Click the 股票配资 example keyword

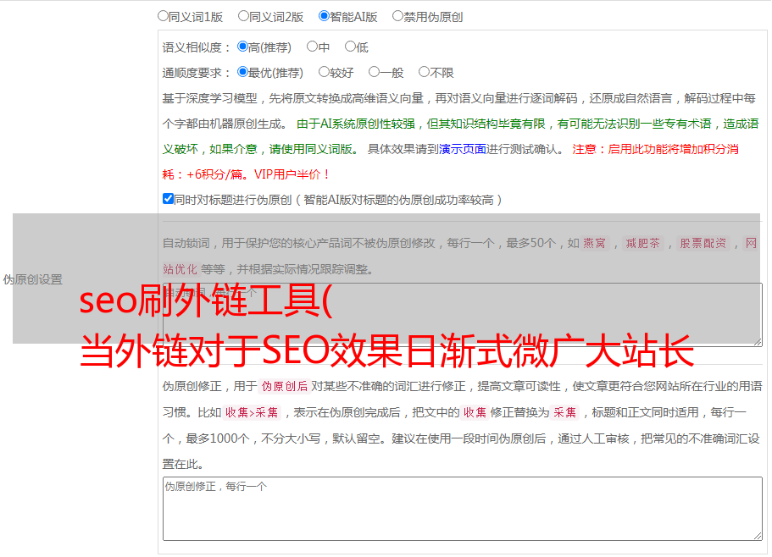point(703,243)
